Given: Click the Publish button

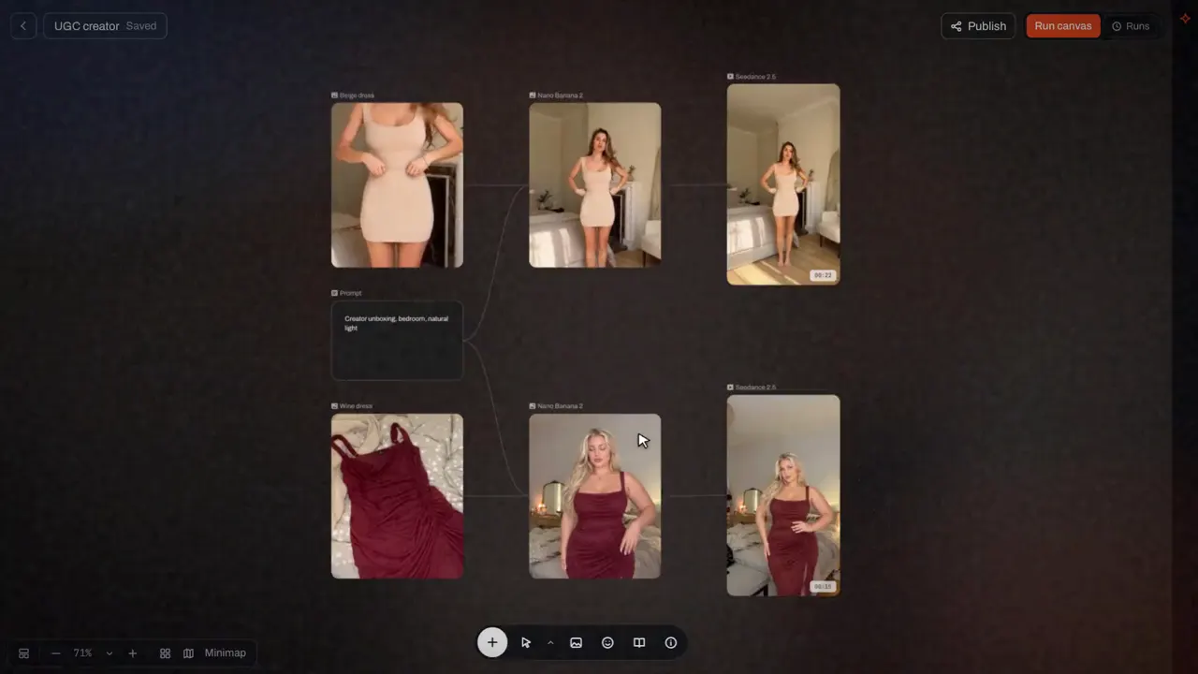Looking at the screenshot, I should 978,26.
